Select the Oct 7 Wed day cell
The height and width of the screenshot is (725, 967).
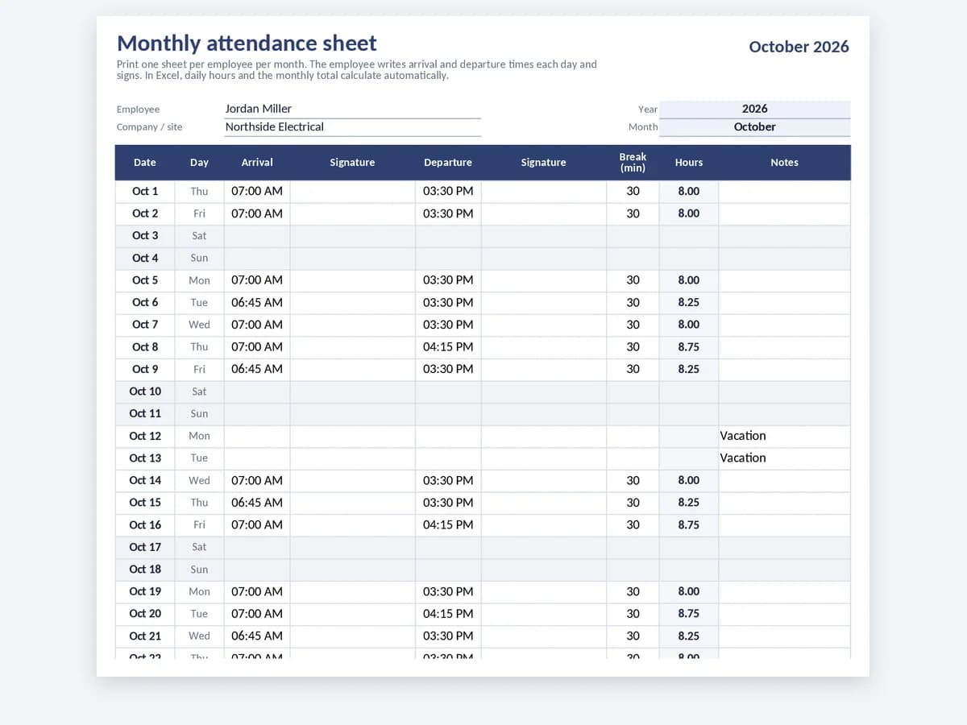tap(199, 325)
